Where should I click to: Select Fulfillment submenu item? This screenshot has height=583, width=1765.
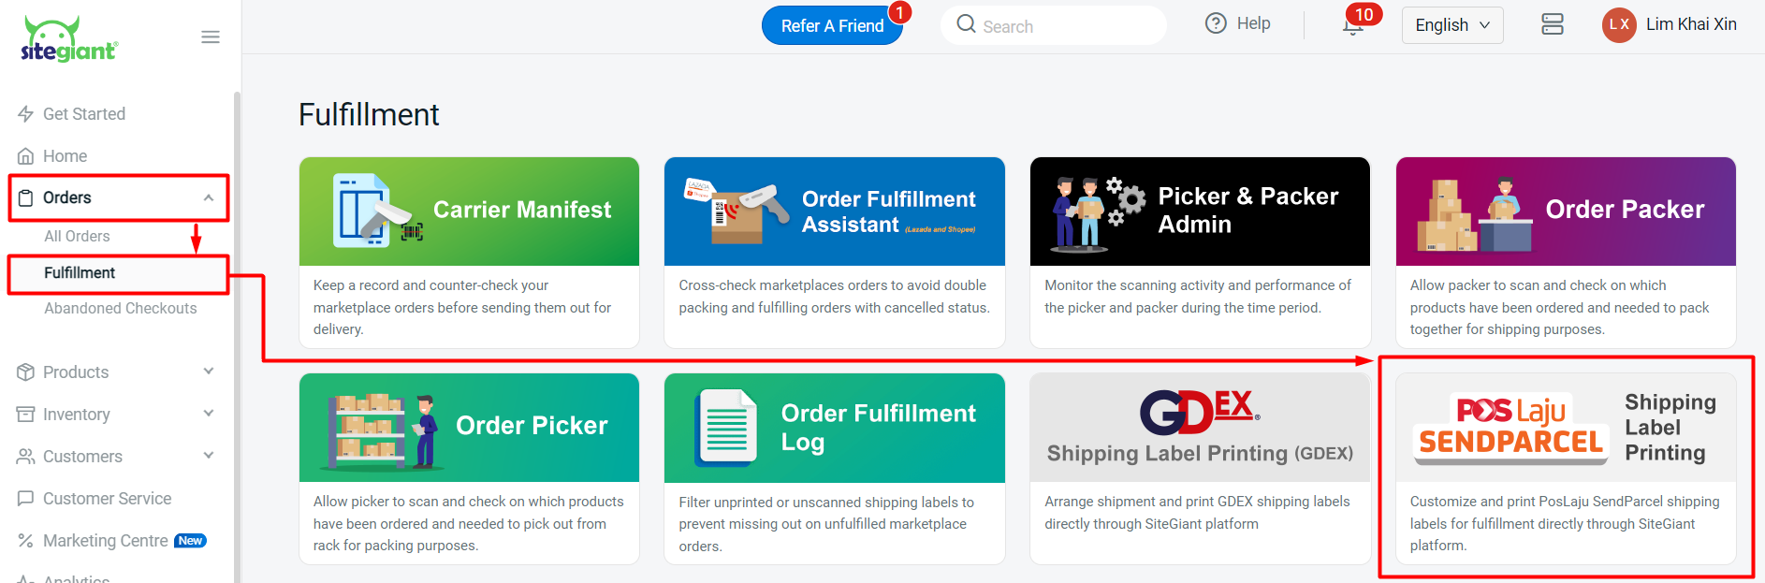[x=80, y=273]
